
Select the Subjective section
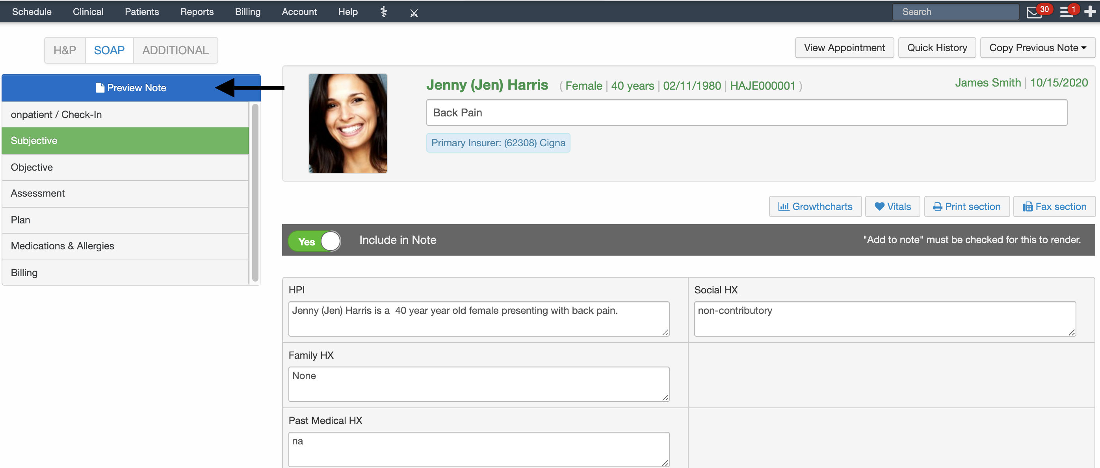[x=125, y=141]
